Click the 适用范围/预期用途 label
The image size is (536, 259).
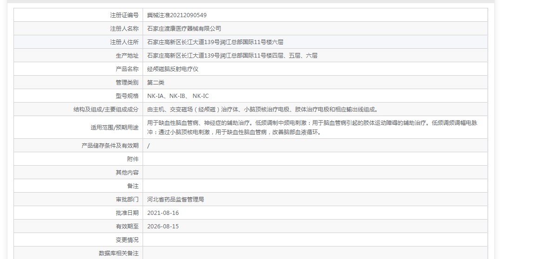coord(115,128)
